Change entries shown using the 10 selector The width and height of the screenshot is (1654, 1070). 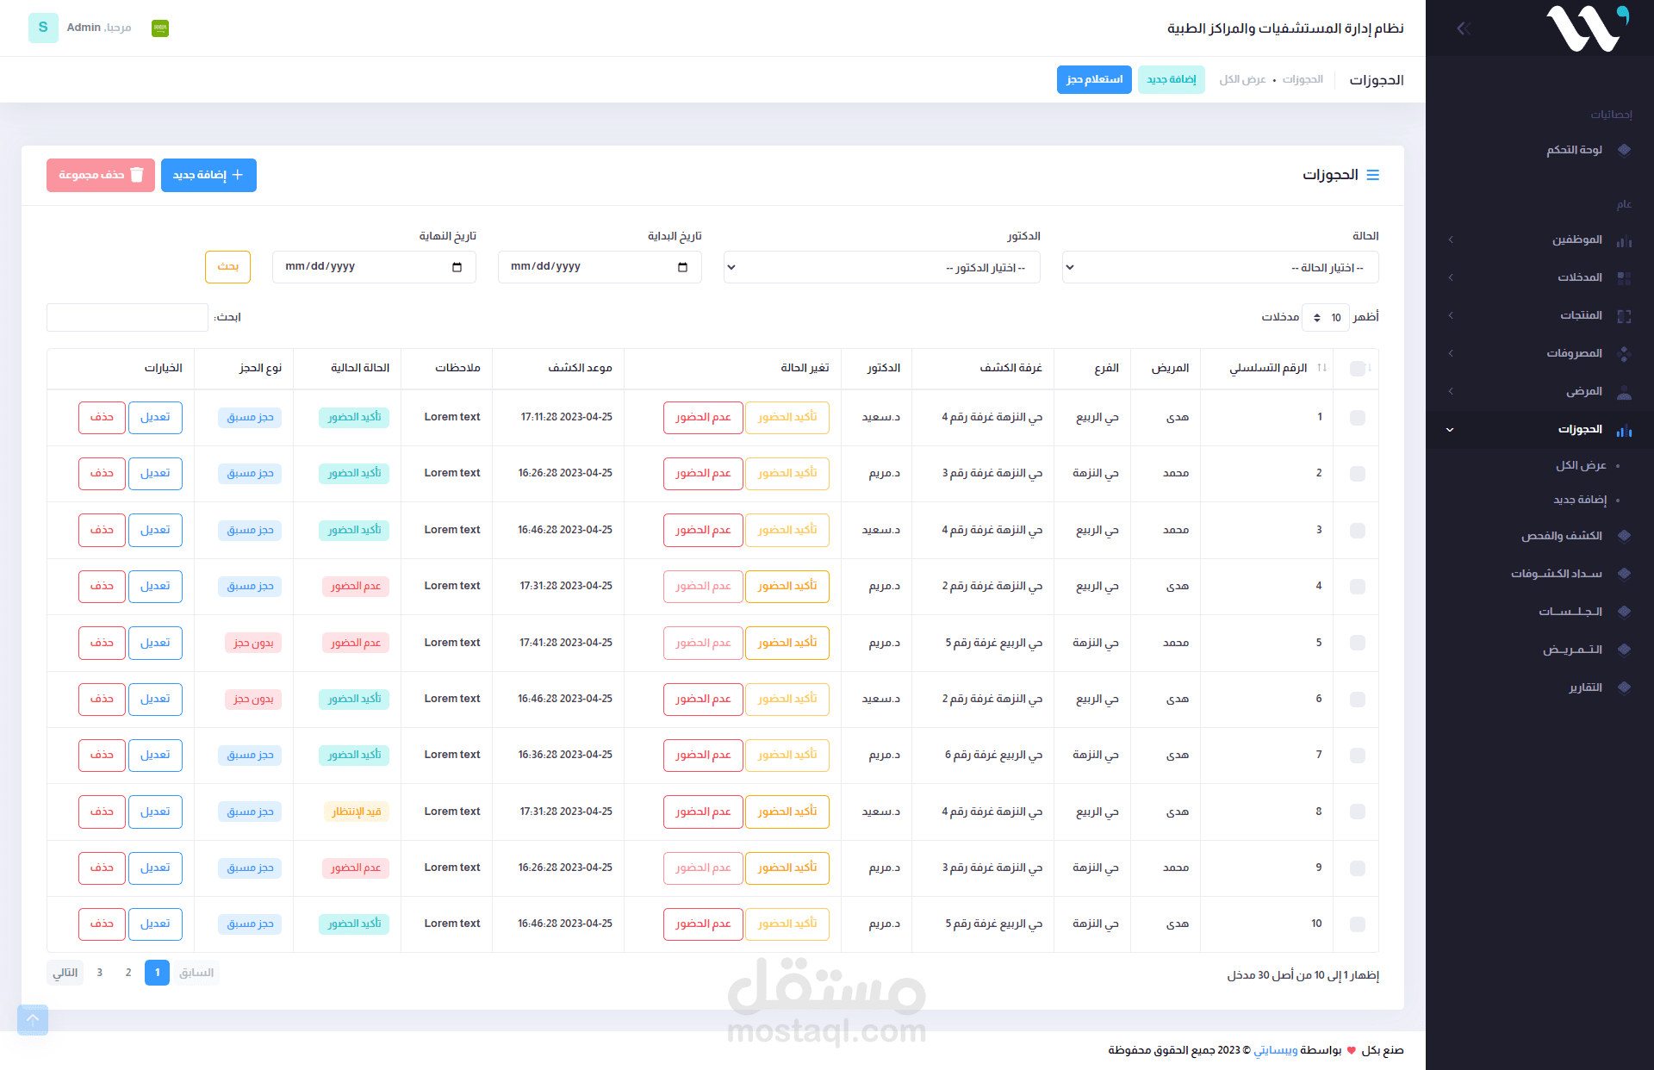[1326, 317]
